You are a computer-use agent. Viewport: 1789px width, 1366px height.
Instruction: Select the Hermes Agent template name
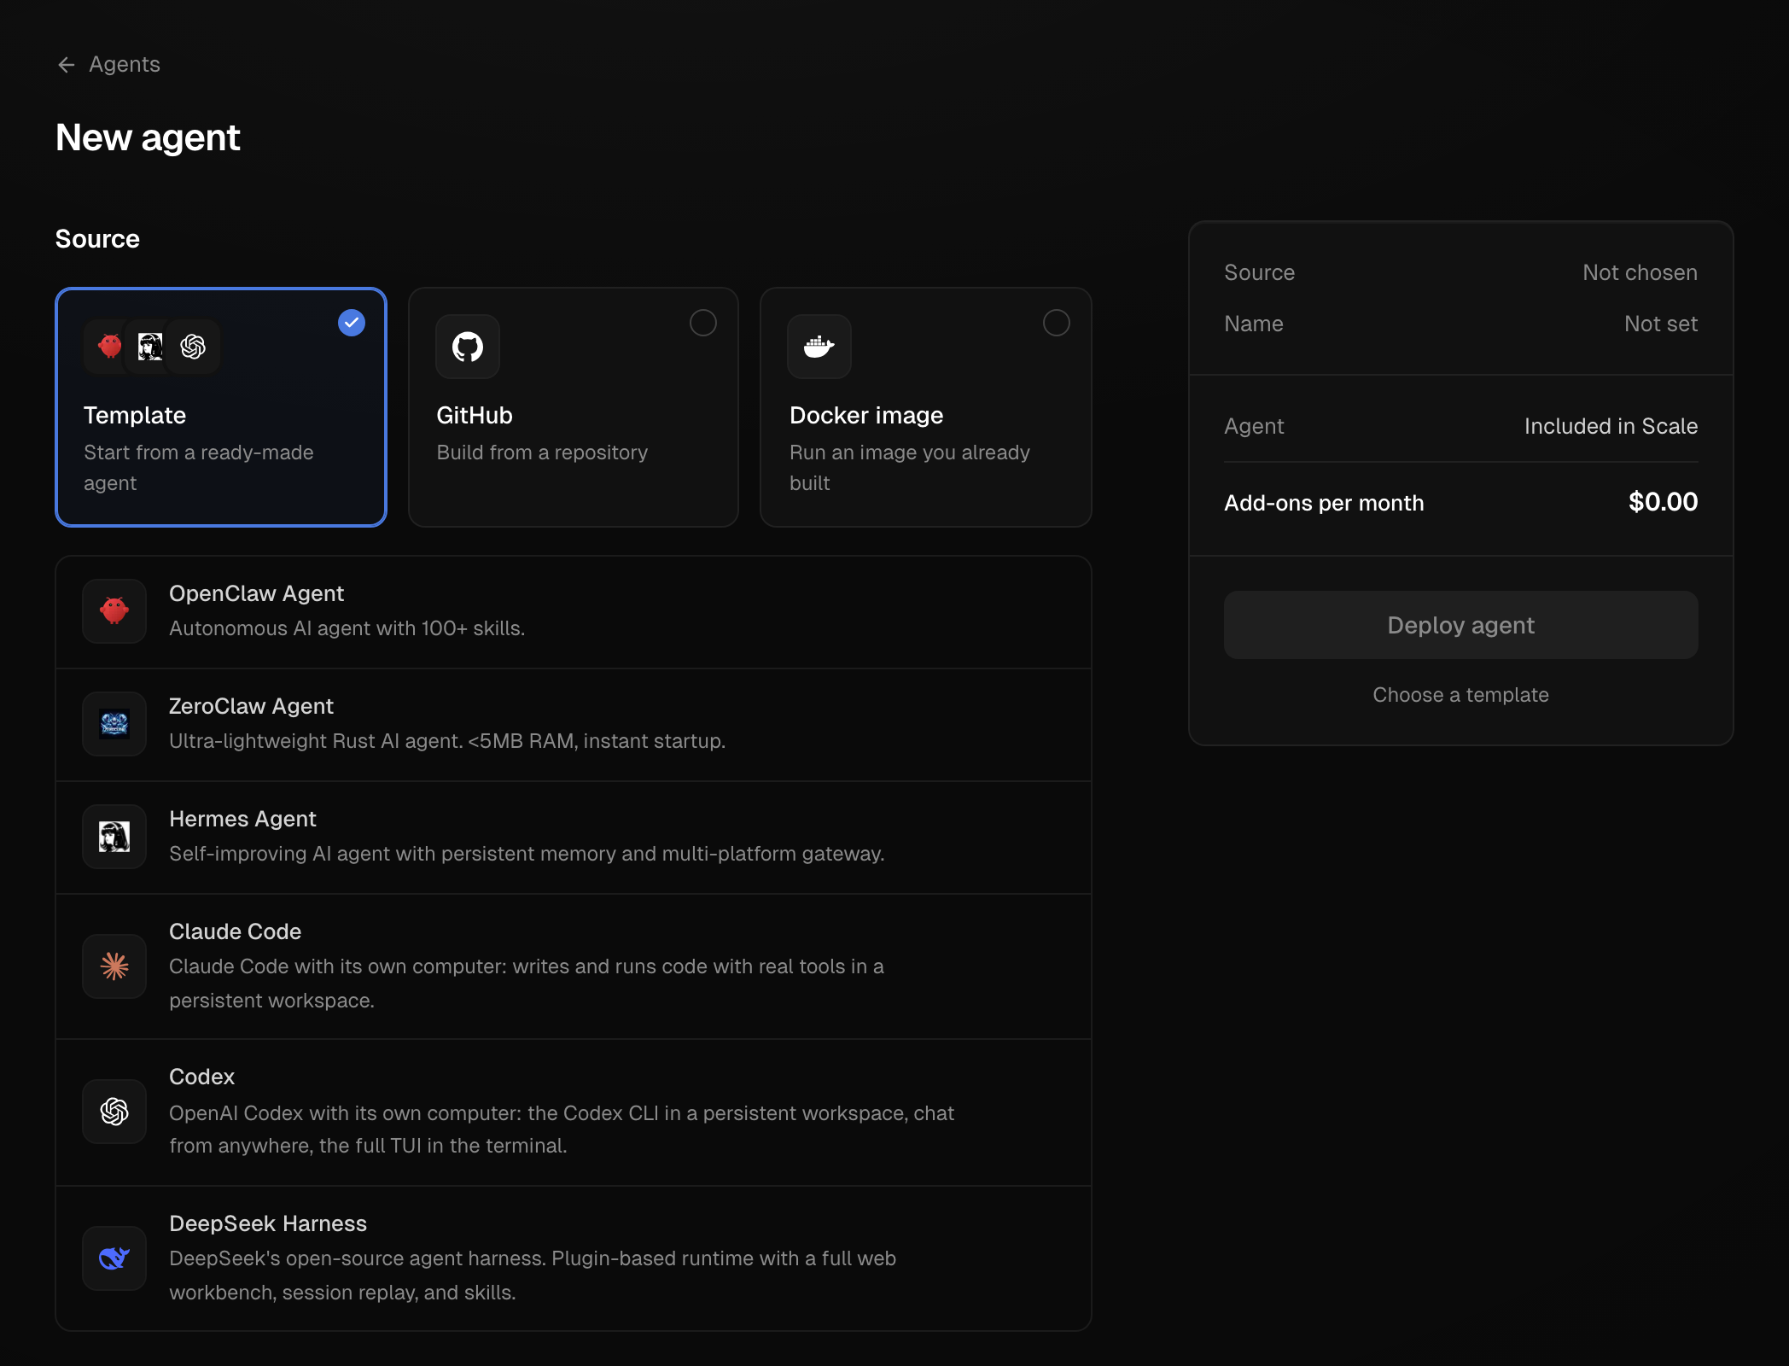(242, 819)
